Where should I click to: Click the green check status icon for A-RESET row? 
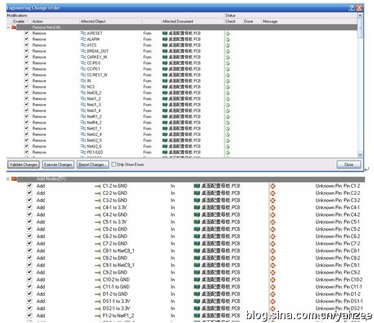click(x=228, y=34)
